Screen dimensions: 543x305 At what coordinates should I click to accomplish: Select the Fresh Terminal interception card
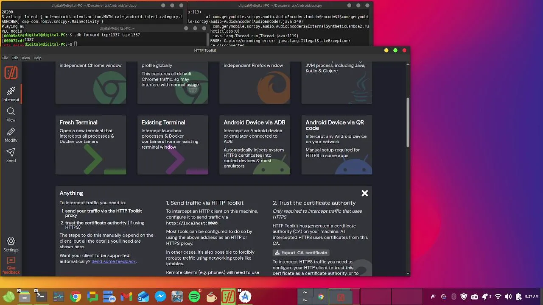click(x=91, y=145)
